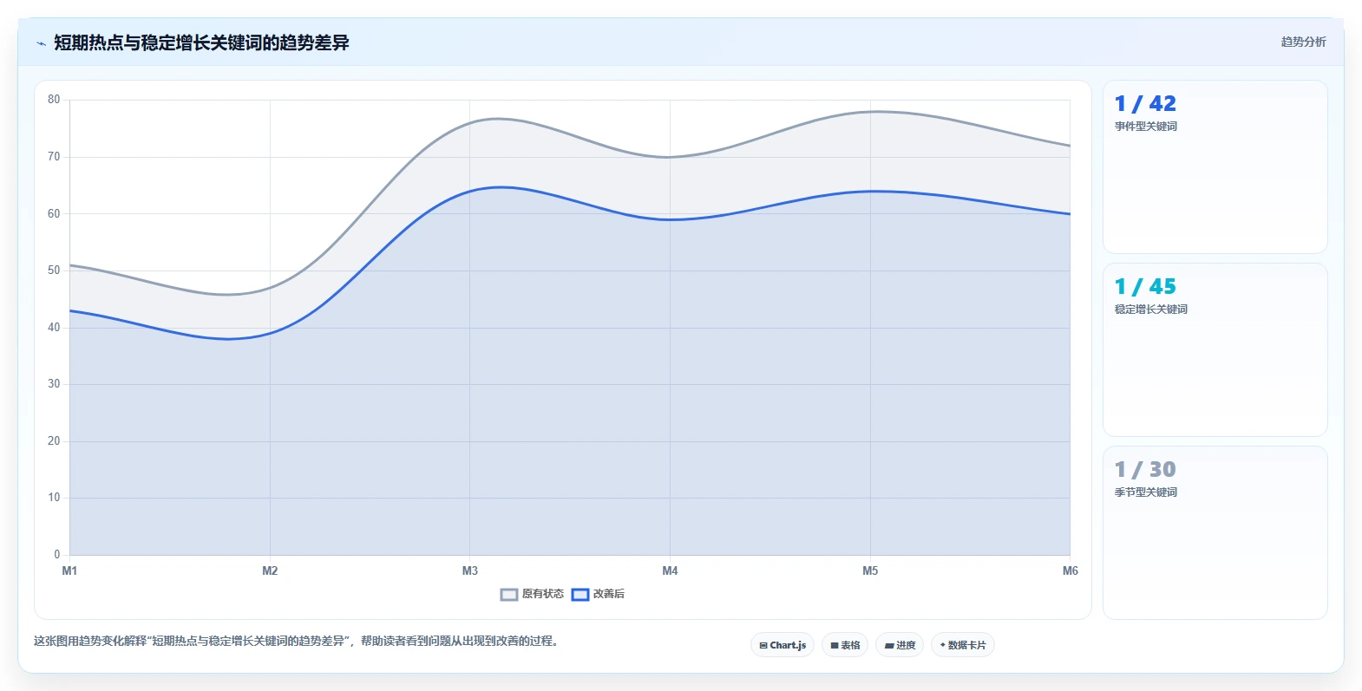Click the 80 y-axis label

[x=54, y=100]
